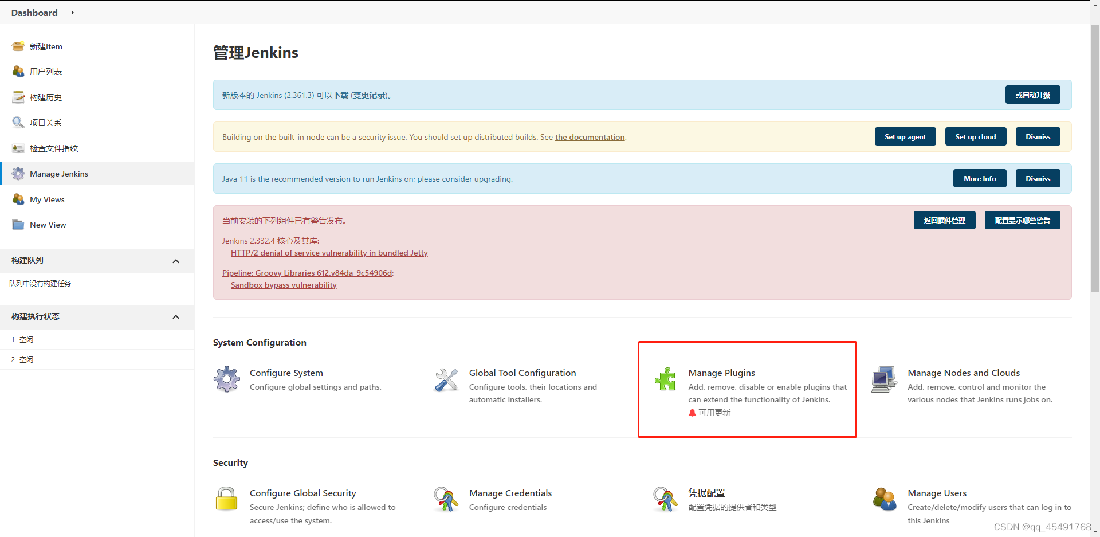Click the My Views people icon
1100x537 pixels.
coord(18,199)
